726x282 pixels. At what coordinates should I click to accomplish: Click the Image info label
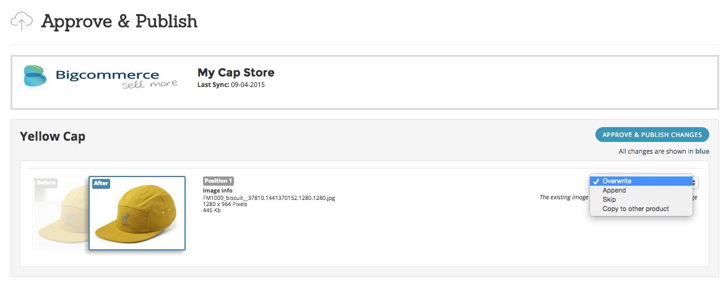tap(217, 191)
